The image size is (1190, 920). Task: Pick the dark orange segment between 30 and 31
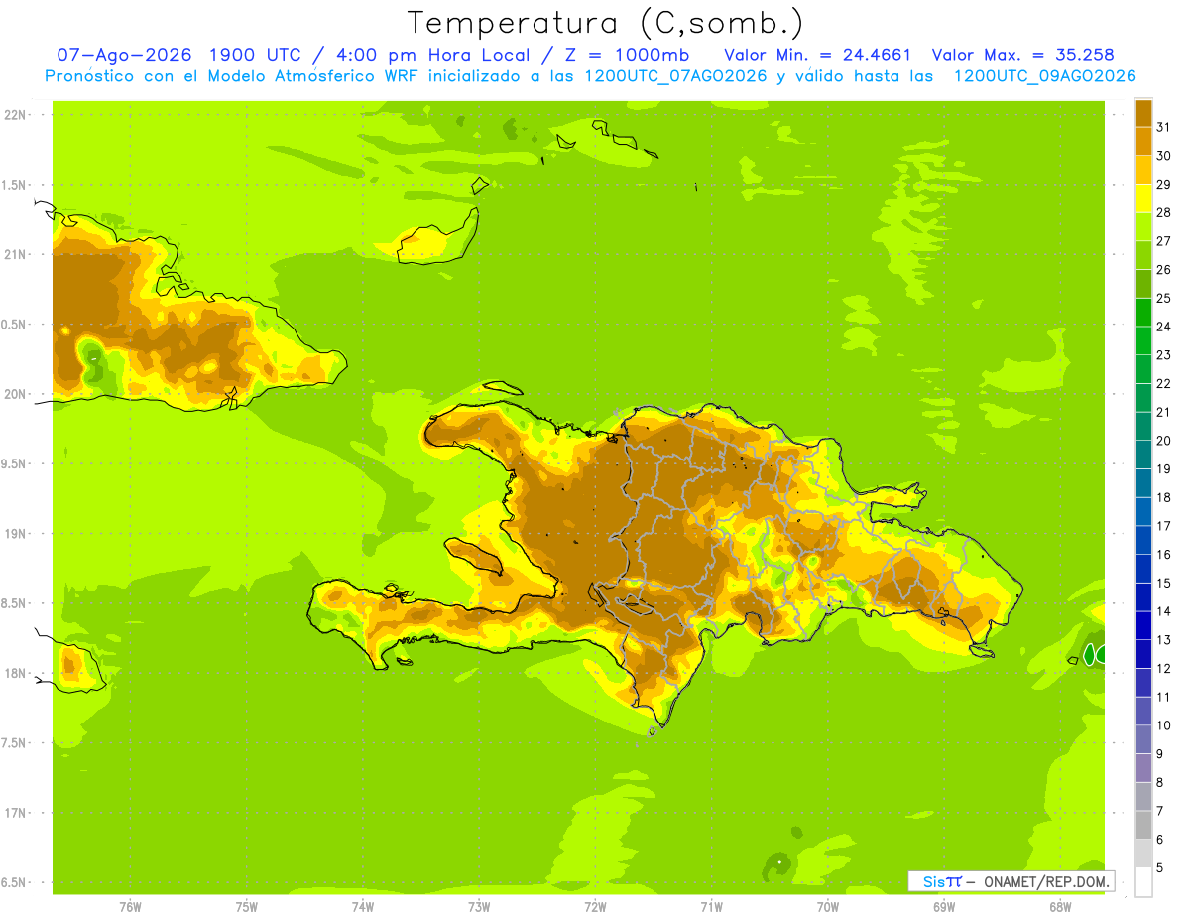coord(1143,142)
